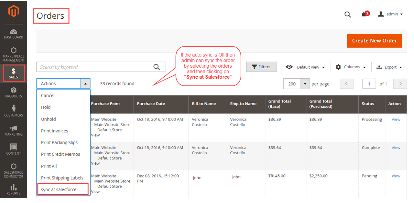Click the Filters button
414x203 pixels.
click(x=261, y=67)
